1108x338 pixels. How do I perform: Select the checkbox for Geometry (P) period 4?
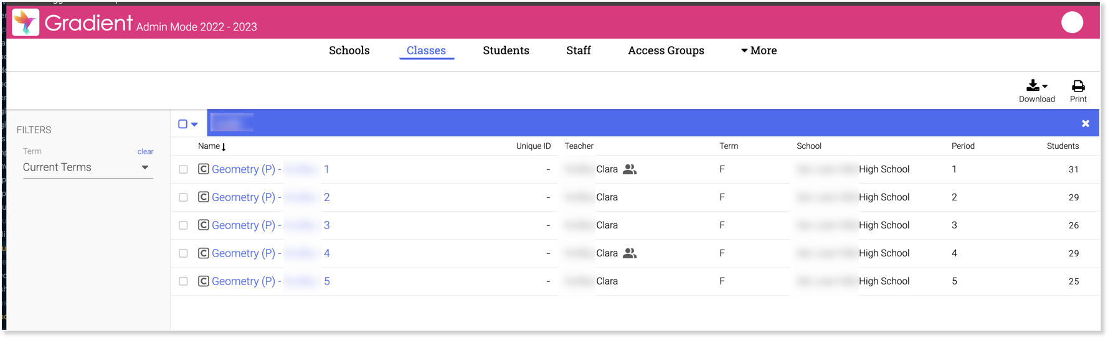[183, 253]
